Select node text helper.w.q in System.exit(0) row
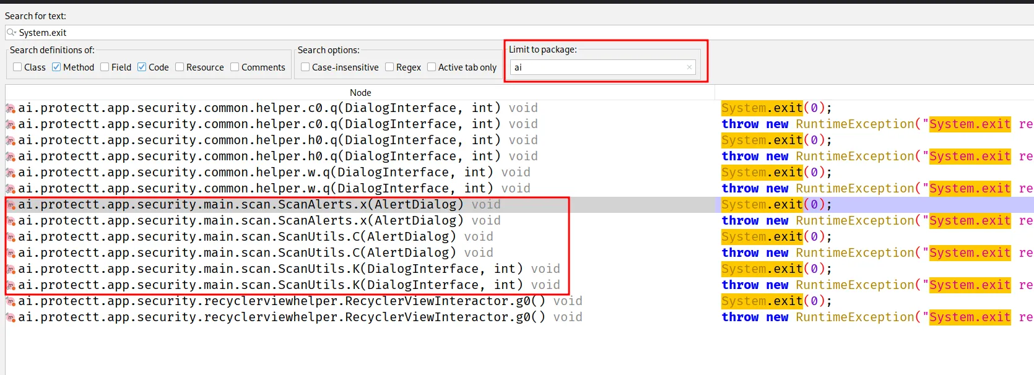This screenshot has width=1034, height=375. point(274,173)
